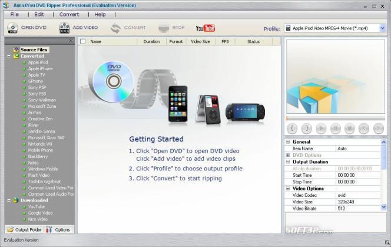The width and height of the screenshot is (391, 247).
Task: Open the Edit menu
Action: (39, 15)
